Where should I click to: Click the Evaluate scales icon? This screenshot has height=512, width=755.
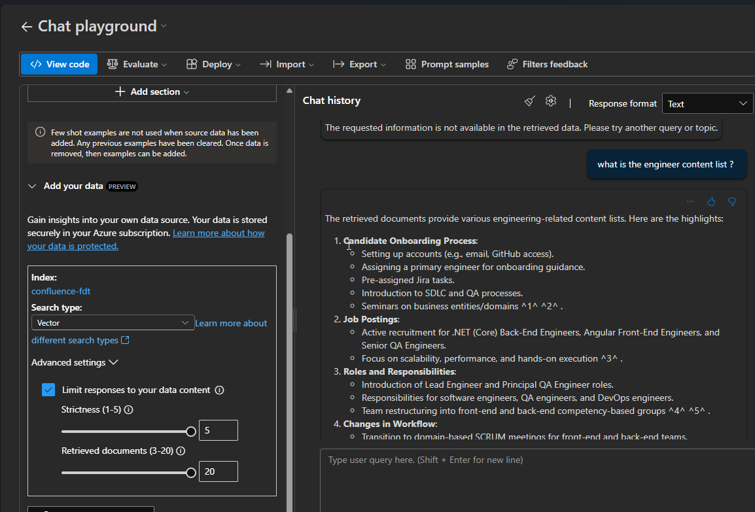tap(112, 64)
